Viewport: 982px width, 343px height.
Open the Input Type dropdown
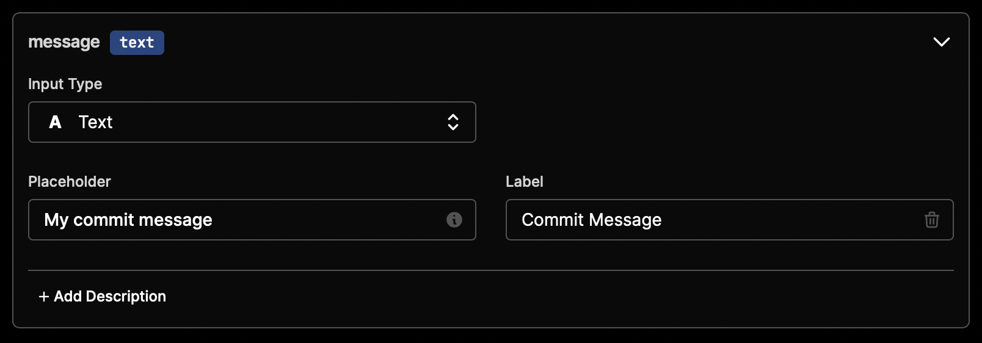click(x=252, y=122)
